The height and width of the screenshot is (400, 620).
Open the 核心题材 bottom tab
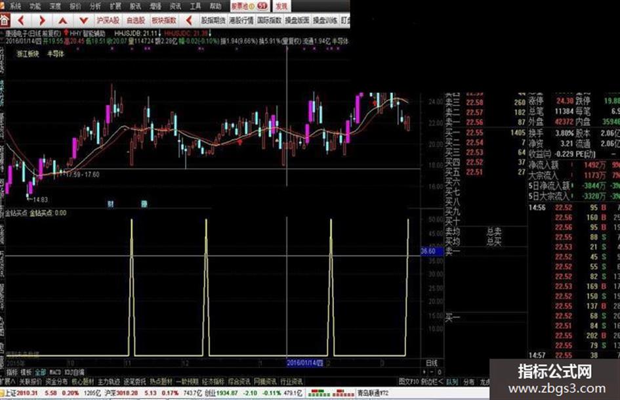pyautogui.click(x=83, y=382)
